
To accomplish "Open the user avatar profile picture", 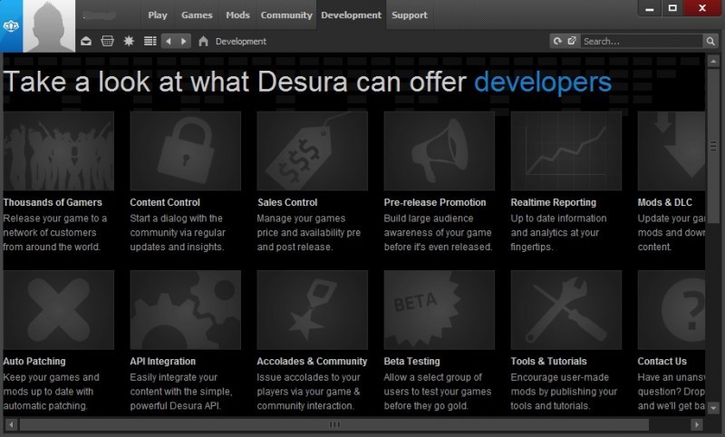I will pyautogui.click(x=49, y=26).
